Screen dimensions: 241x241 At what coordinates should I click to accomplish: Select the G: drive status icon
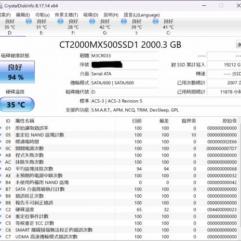[x=92, y=21]
